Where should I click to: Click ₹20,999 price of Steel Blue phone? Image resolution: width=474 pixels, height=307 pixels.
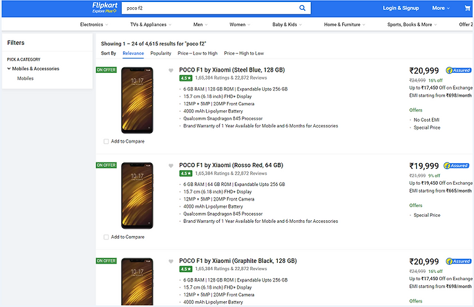(x=424, y=70)
